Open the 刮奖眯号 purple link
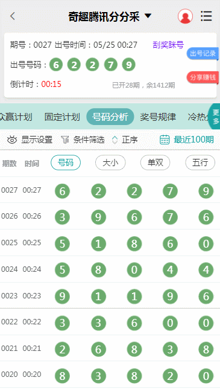 (168, 45)
